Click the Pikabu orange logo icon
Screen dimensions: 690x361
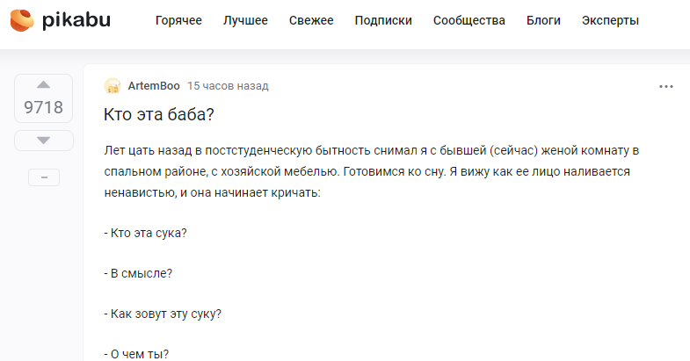coord(22,21)
